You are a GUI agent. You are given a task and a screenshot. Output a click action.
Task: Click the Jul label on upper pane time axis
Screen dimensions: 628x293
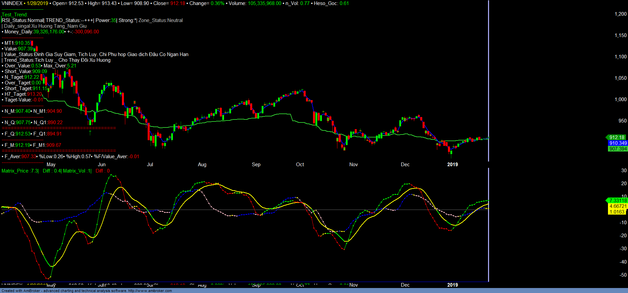click(x=150, y=165)
